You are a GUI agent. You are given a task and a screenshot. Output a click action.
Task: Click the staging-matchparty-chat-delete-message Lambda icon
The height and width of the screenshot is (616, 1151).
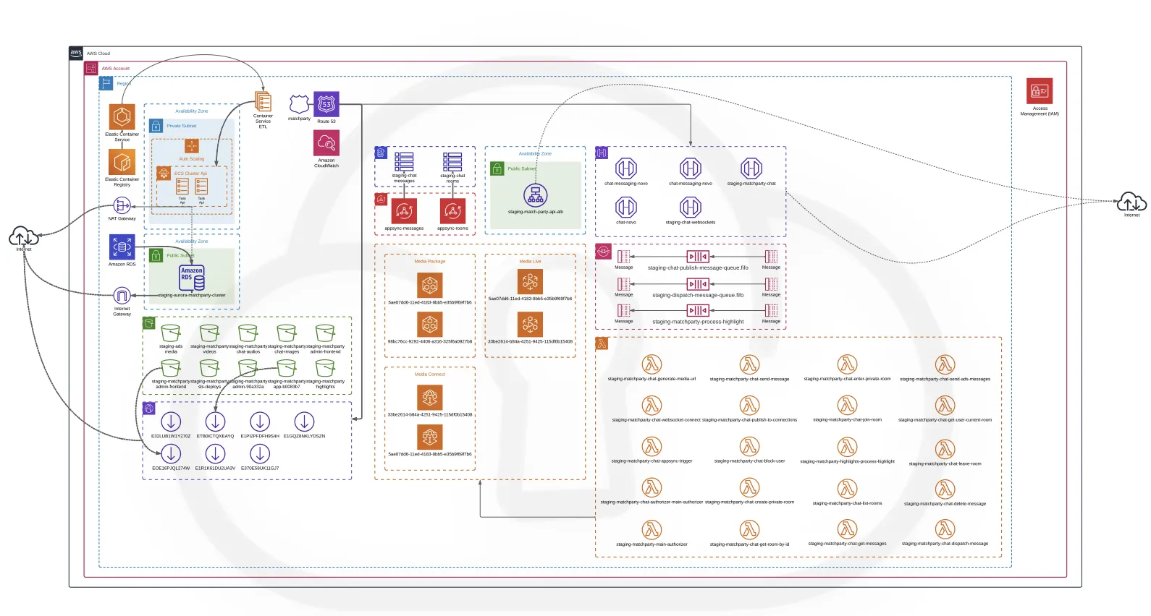[945, 489]
